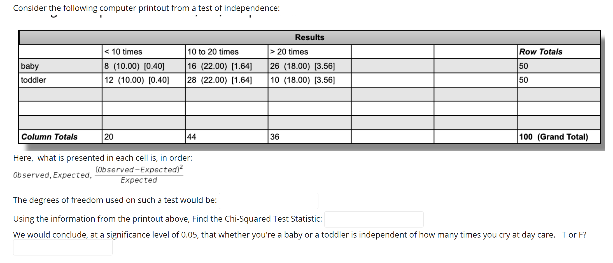
Task: Select the Results table header
Action: tap(309, 37)
